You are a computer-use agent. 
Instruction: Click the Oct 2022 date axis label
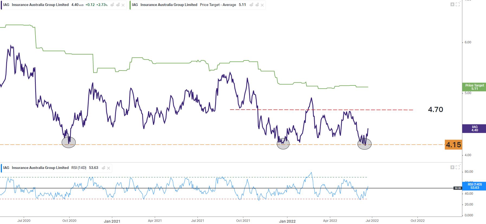(418, 221)
